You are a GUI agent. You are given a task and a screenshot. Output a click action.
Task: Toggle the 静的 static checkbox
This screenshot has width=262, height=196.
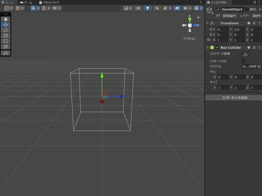click(x=247, y=9)
